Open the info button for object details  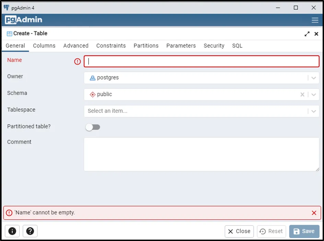tap(12, 231)
